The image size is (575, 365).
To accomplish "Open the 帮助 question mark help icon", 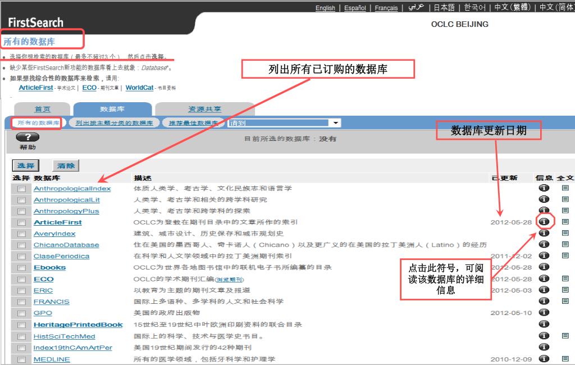I will [28, 137].
